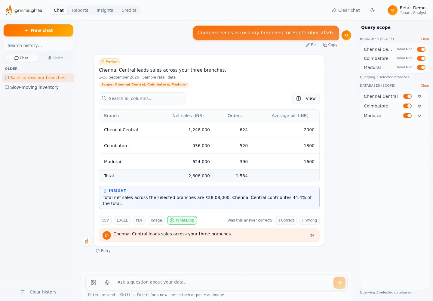Screen dimensions: 433x301
Task: Retry the assistant response
Action: pyautogui.click(x=103, y=251)
